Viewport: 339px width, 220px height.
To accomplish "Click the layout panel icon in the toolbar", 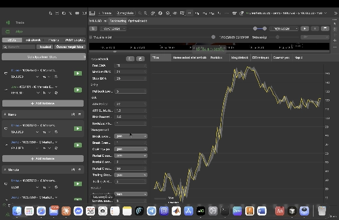I will (92, 13).
